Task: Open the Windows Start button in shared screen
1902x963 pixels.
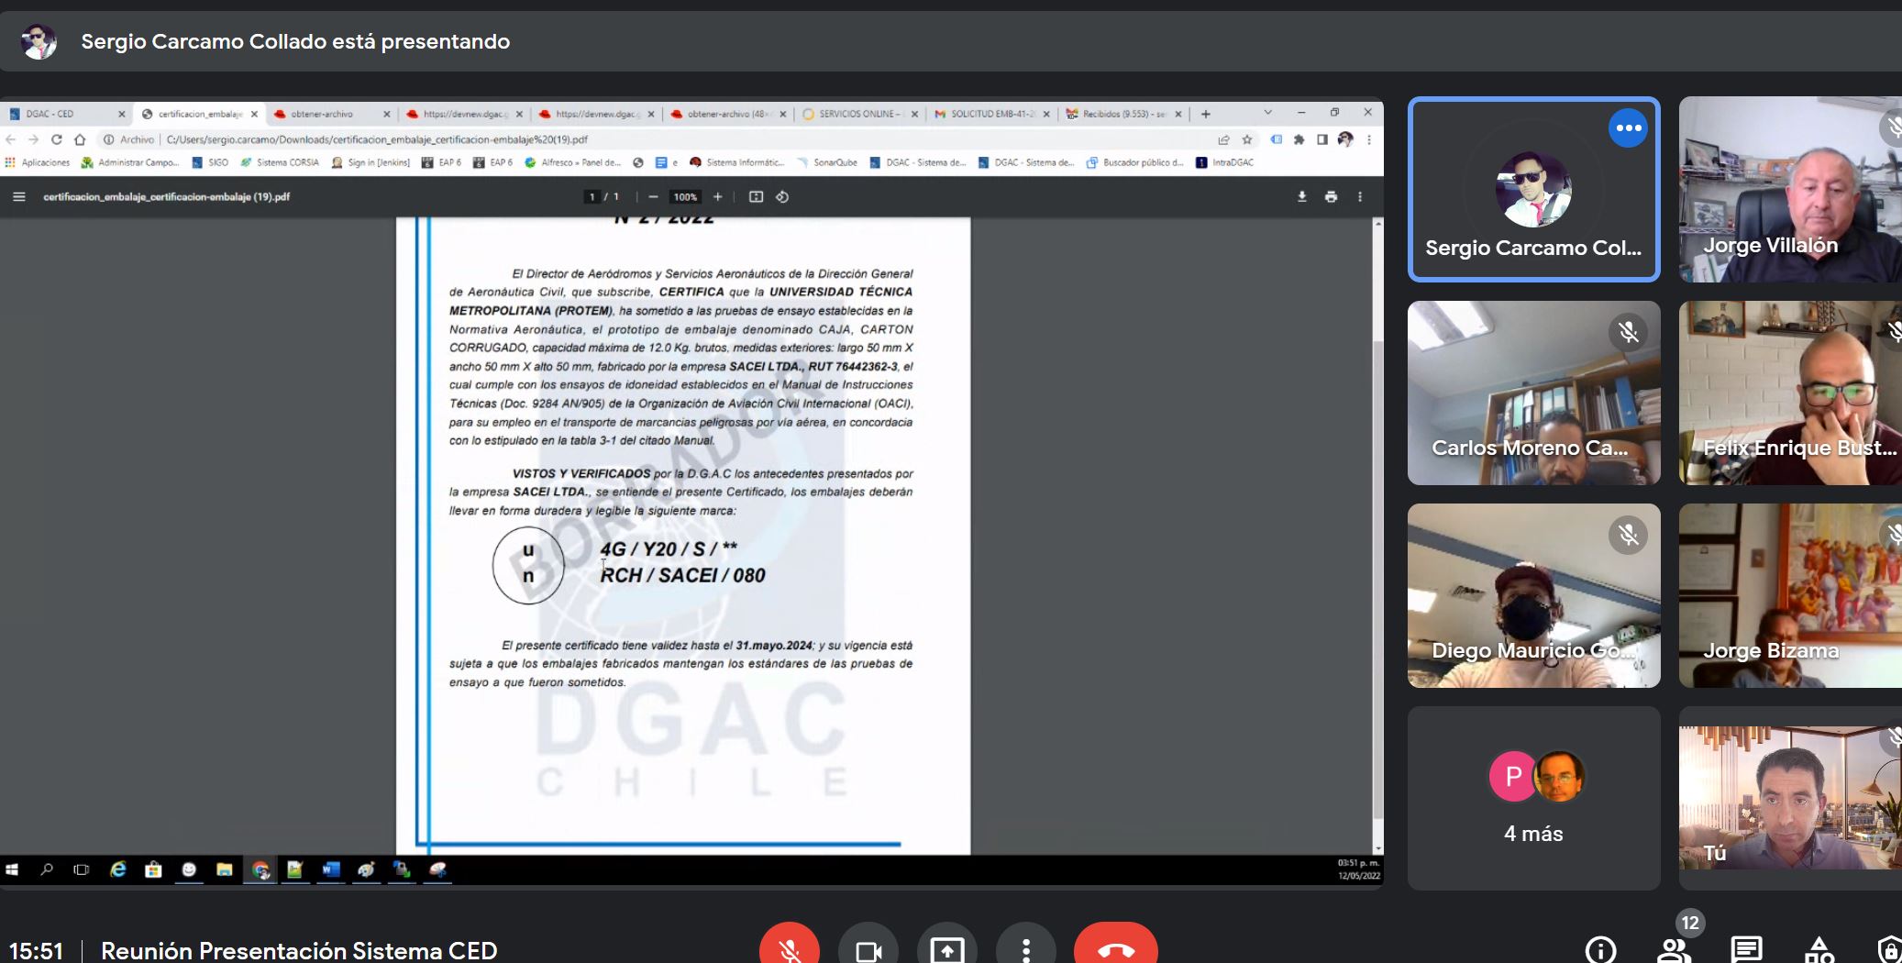Action: (x=12, y=869)
